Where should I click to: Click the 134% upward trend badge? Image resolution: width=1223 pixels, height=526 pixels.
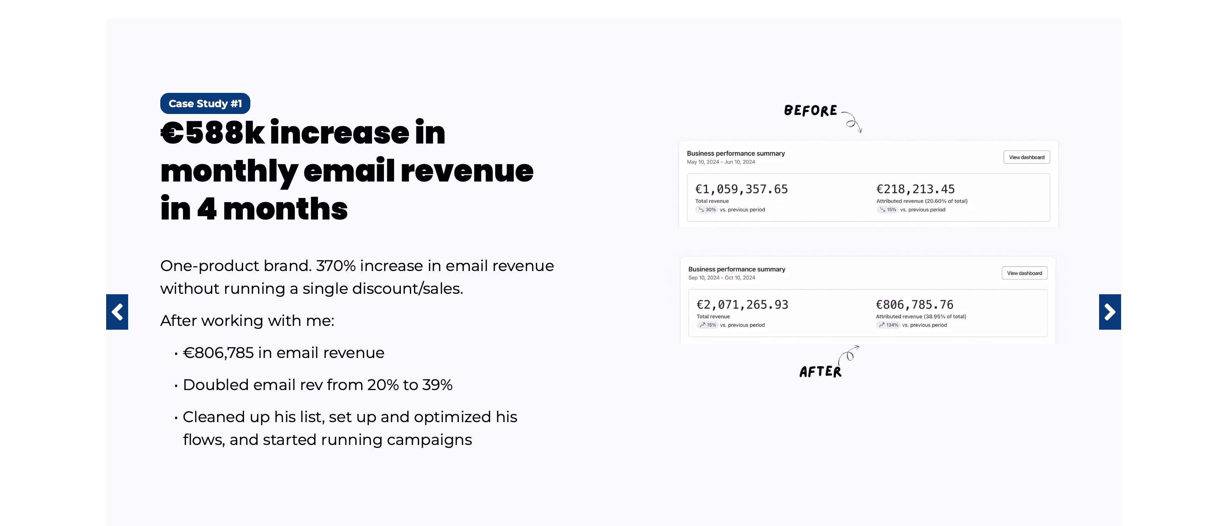888,325
